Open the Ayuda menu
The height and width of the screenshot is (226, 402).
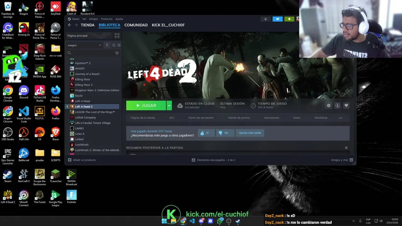[119, 19]
